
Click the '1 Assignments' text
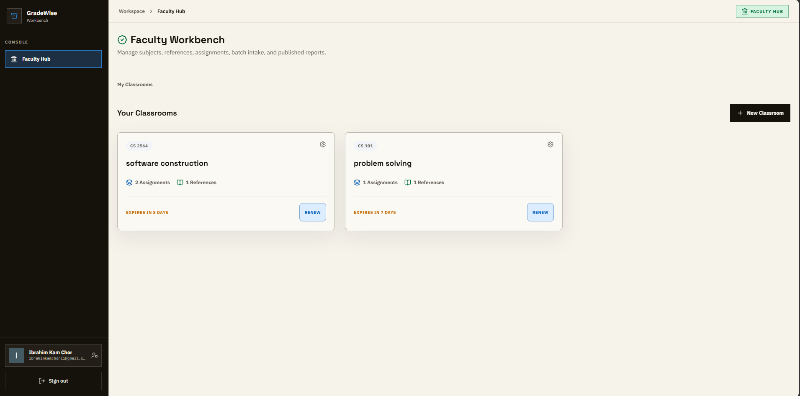point(380,183)
